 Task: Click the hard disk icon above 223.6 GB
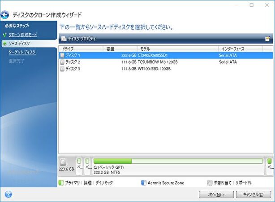coord(63,162)
